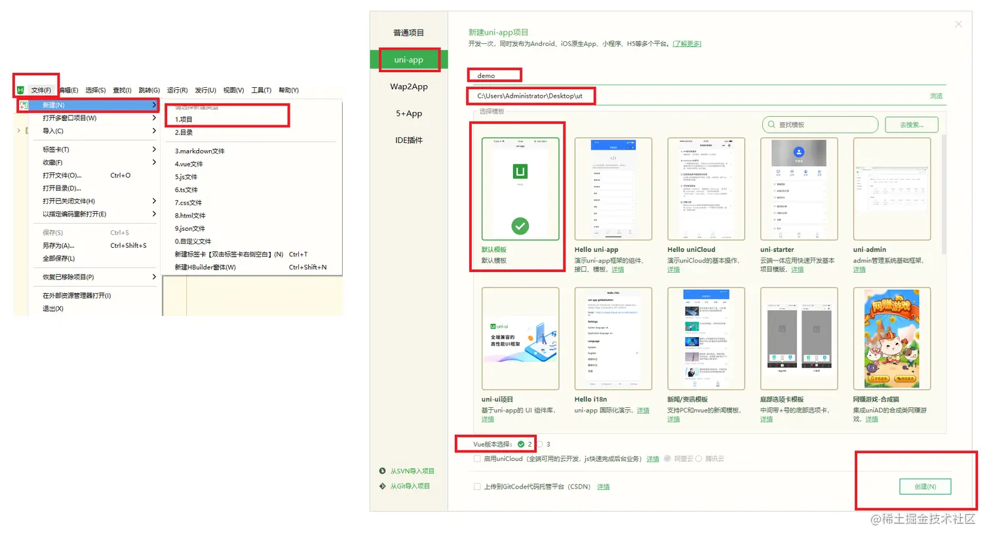This screenshot has height=541, width=991.
Task: Switch to the uni-app project tab
Action: (408, 60)
